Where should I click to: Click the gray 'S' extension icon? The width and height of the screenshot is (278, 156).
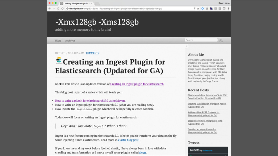click(x=220, y=8)
